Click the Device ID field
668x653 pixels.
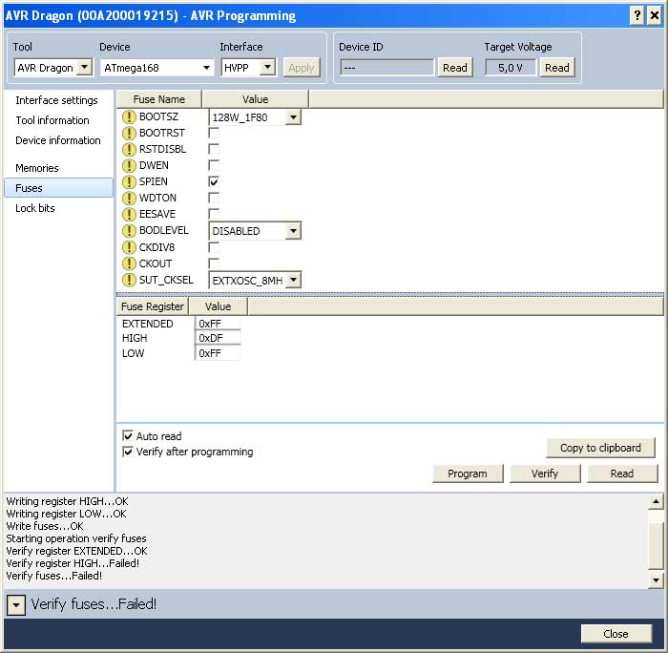click(x=386, y=68)
